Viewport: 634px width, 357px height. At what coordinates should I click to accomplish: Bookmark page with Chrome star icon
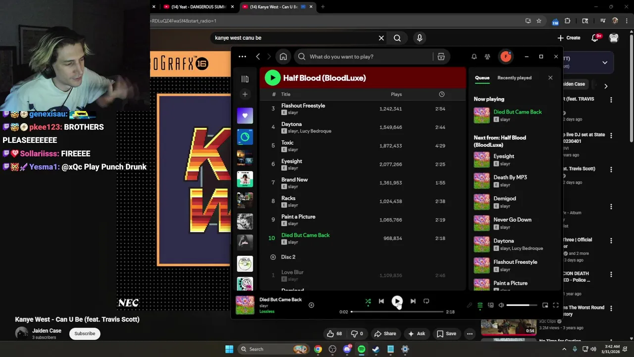coord(539,21)
